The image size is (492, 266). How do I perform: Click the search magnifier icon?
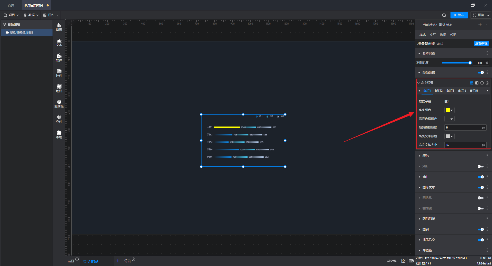(x=444, y=15)
